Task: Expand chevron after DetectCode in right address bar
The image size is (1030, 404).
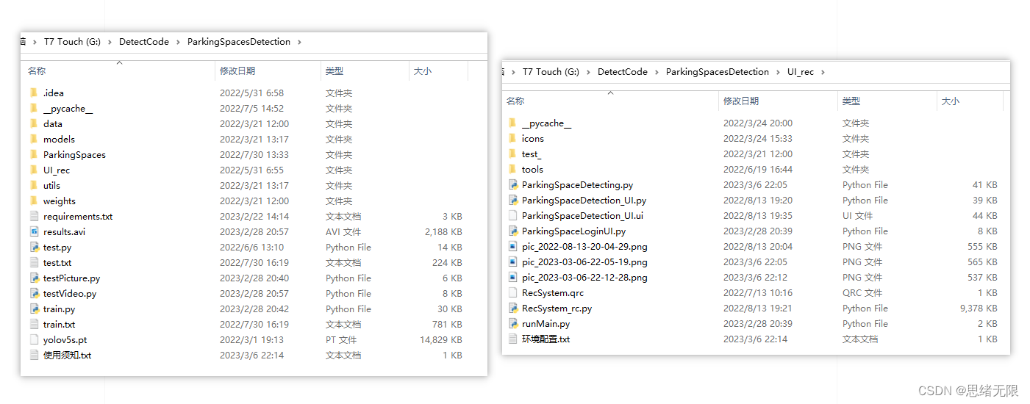Action: click(x=657, y=72)
